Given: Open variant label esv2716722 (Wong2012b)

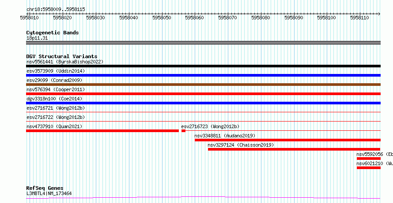Looking at the screenshot, I should pos(56,117).
